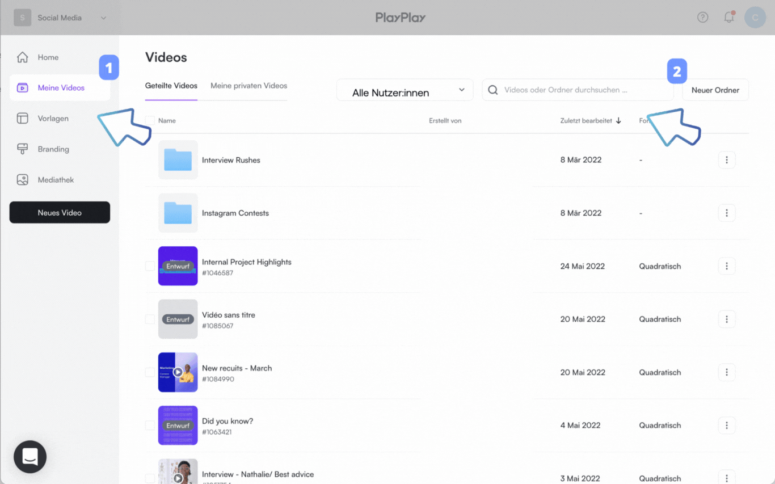Click the Neuer Ordner button

point(715,90)
